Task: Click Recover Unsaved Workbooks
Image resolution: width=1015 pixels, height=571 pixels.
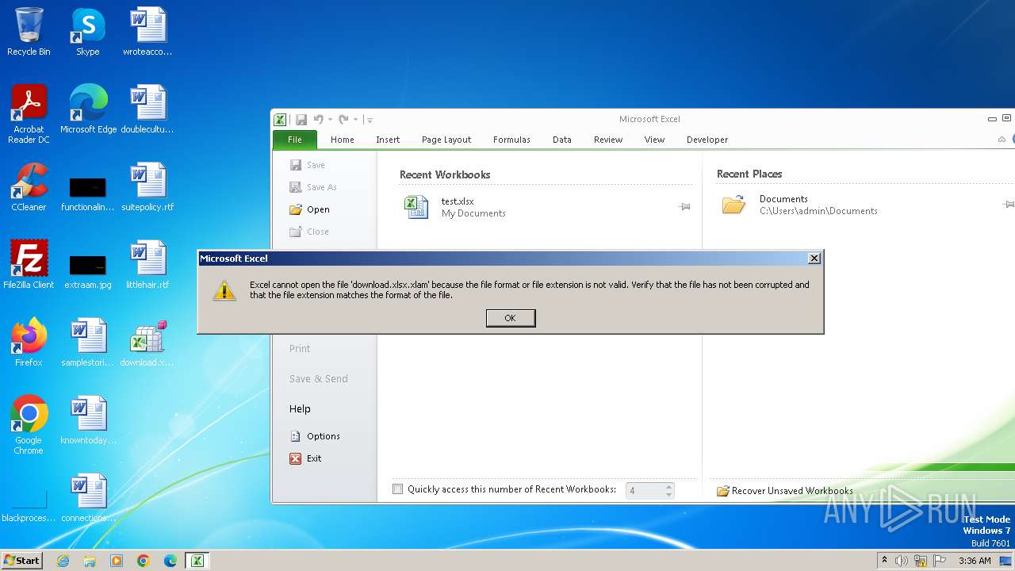Action: pyautogui.click(x=785, y=491)
